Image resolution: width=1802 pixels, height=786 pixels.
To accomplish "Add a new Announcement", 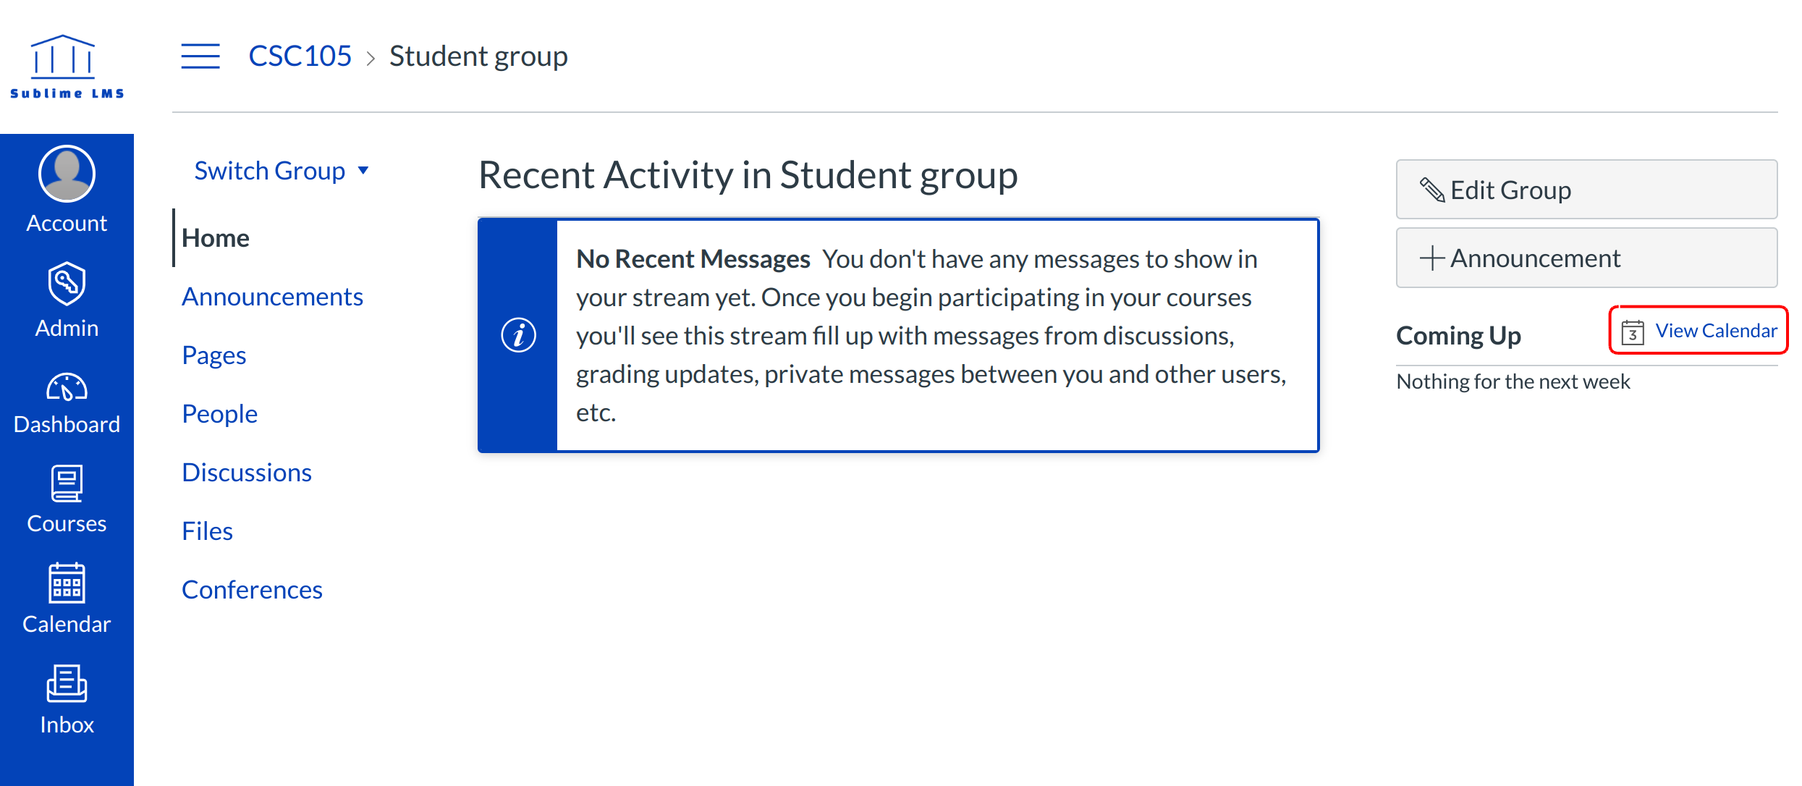I will coord(1586,258).
